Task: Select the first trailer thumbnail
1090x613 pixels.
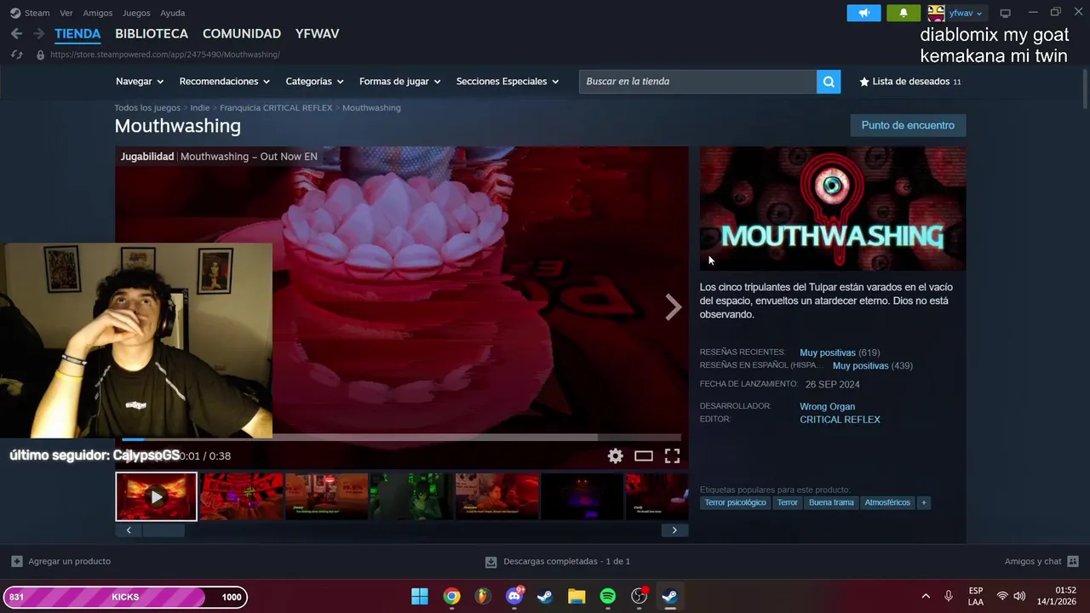Action: coord(156,496)
